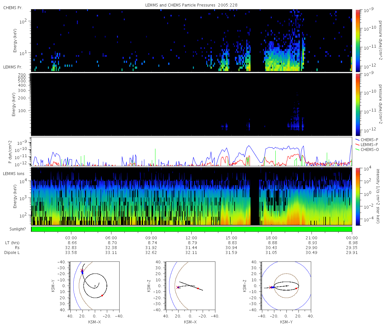
Task: Click the 12:00 time axis tick label
Action: coord(191,238)
